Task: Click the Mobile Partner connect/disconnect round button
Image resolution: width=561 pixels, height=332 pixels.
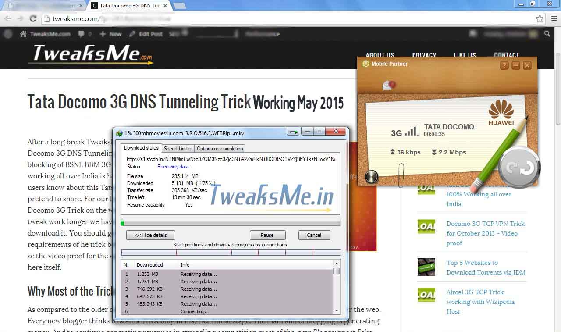Action: [520, 168]
